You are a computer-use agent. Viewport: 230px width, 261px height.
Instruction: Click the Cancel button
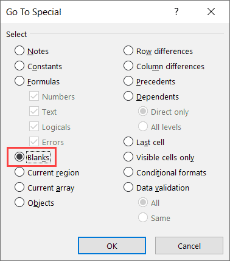point(189,246)
